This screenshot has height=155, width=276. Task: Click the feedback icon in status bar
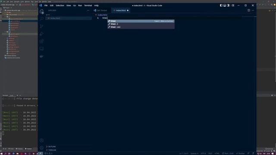pyautogui.click(x=248, y=153)
